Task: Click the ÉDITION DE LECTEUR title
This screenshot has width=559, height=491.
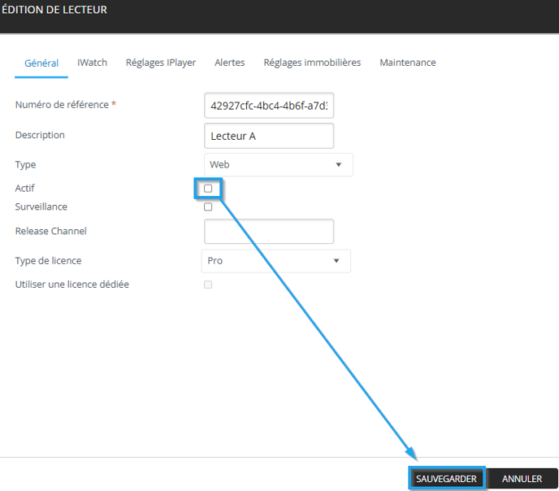Action: 54,10
